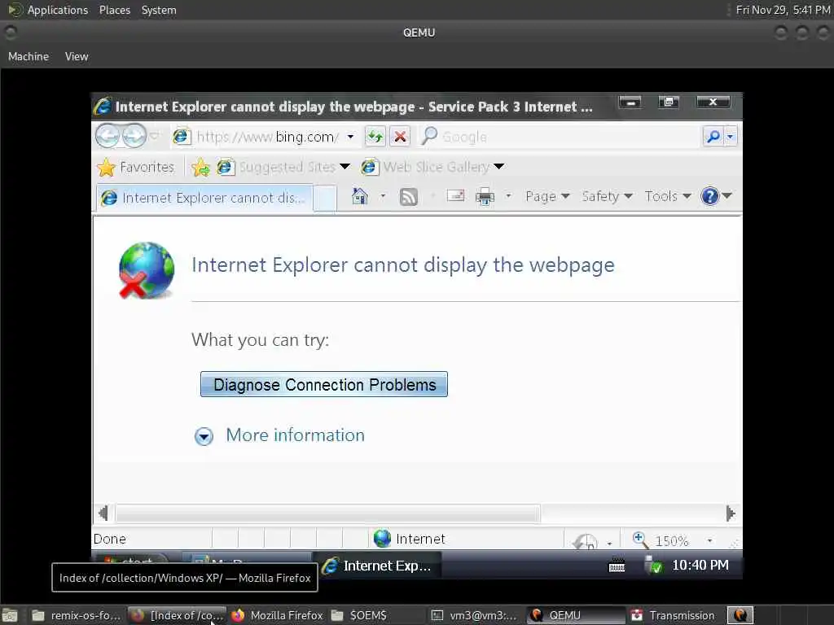
Task: Open the Web Slice Gallery dropdown
Action: point(498,167)
